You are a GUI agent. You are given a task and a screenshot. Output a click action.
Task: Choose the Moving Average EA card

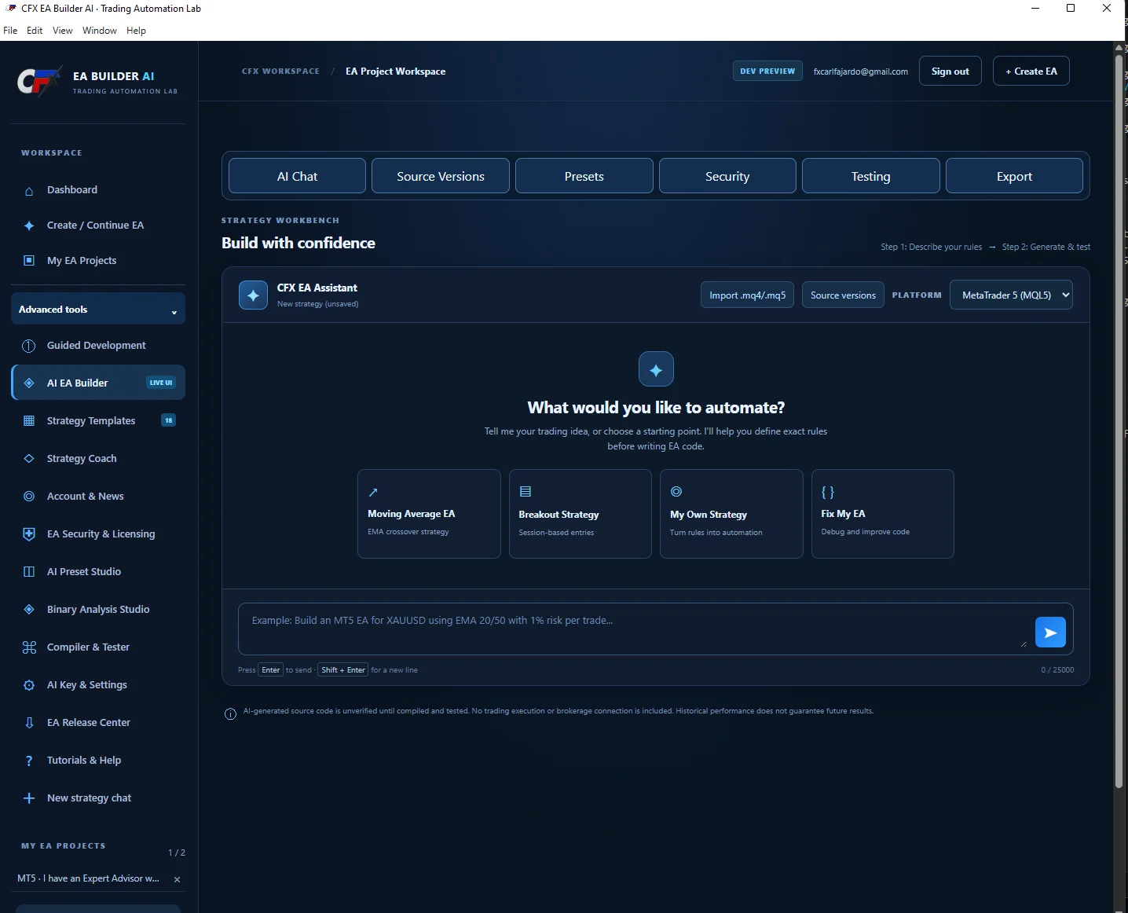pyautogui.click(x=429, y=514)
